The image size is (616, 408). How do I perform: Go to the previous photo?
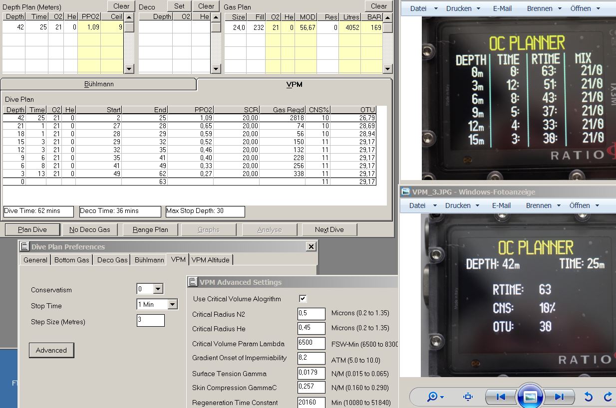click(x=501, y=397)
